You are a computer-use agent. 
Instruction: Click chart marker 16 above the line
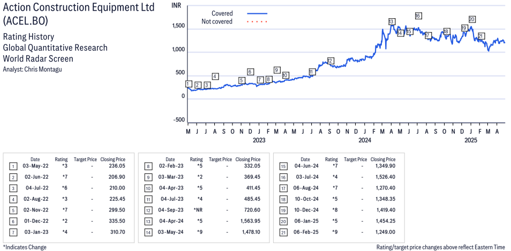418,16
